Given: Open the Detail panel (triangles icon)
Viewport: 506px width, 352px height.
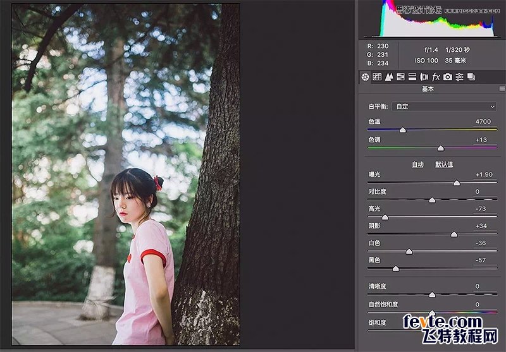Looking at the screenshot, I should pyautogui.click(x=389, y=76).
